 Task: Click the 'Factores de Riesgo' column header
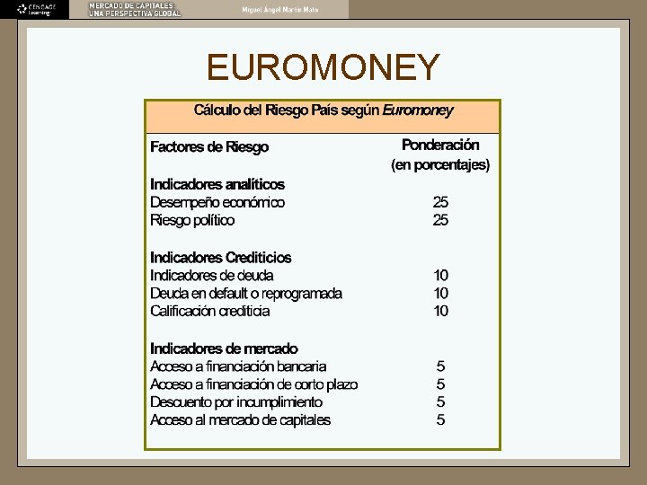pos(209,146)
